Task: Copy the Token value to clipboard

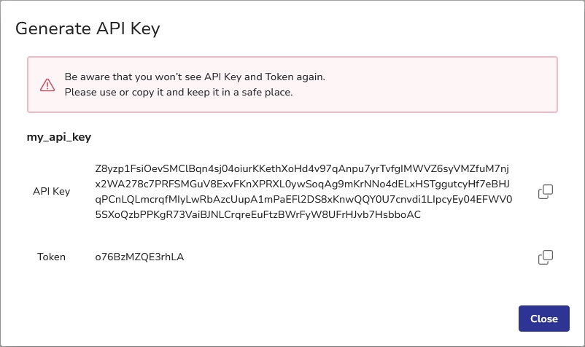Action: [x=546, y=257]
